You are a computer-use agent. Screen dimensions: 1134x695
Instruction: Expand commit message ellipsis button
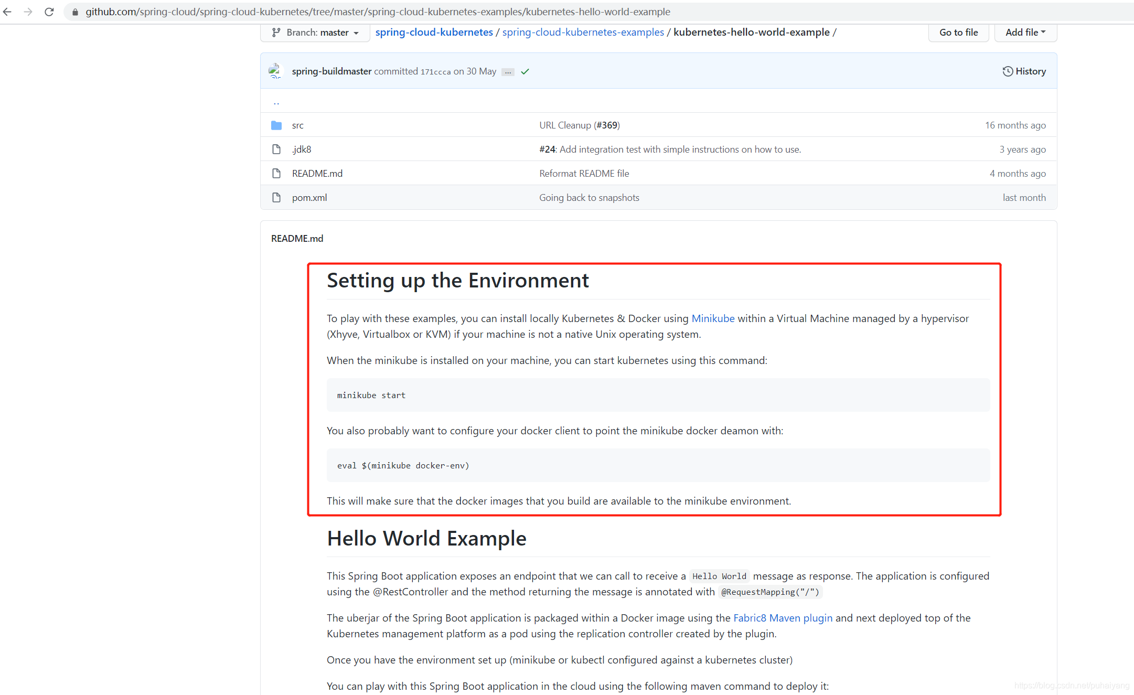coord(508,72)
